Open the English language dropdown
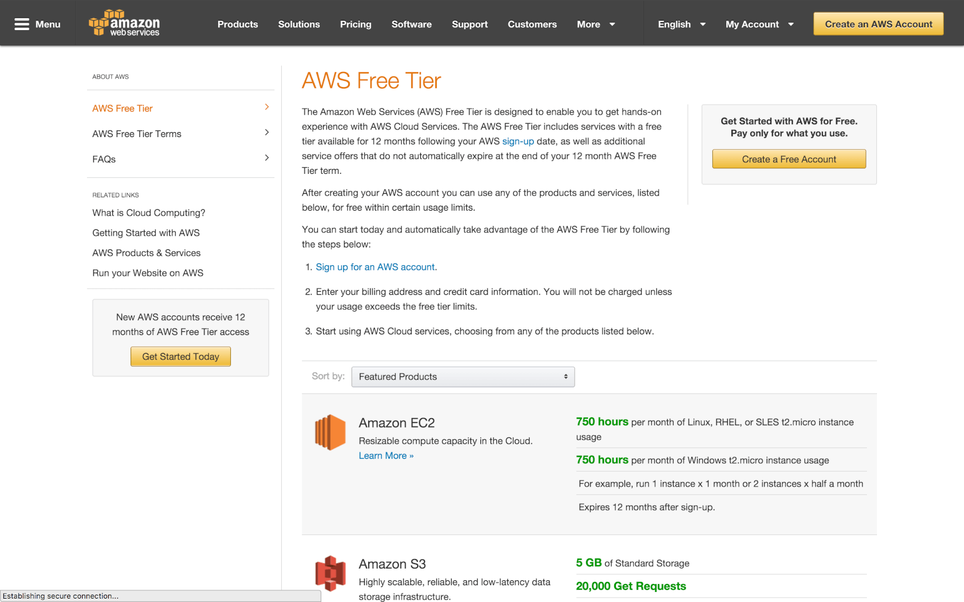The width and height of the screenshot is (964, 602). (x=682, y=25)
